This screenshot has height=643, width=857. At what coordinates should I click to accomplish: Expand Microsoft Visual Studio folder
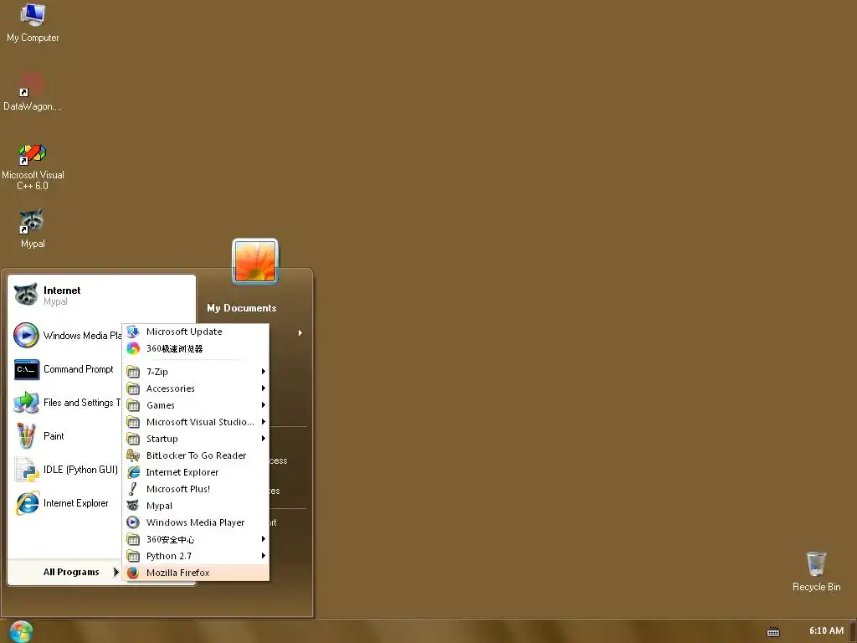pos(196,422)
